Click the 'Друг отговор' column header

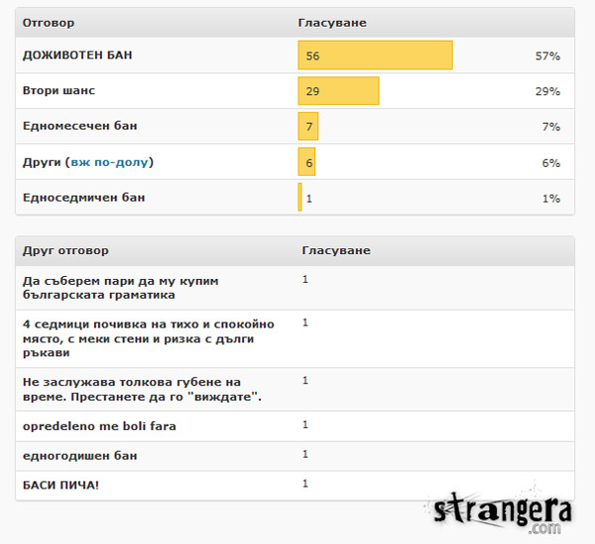(x=65, y=250)
